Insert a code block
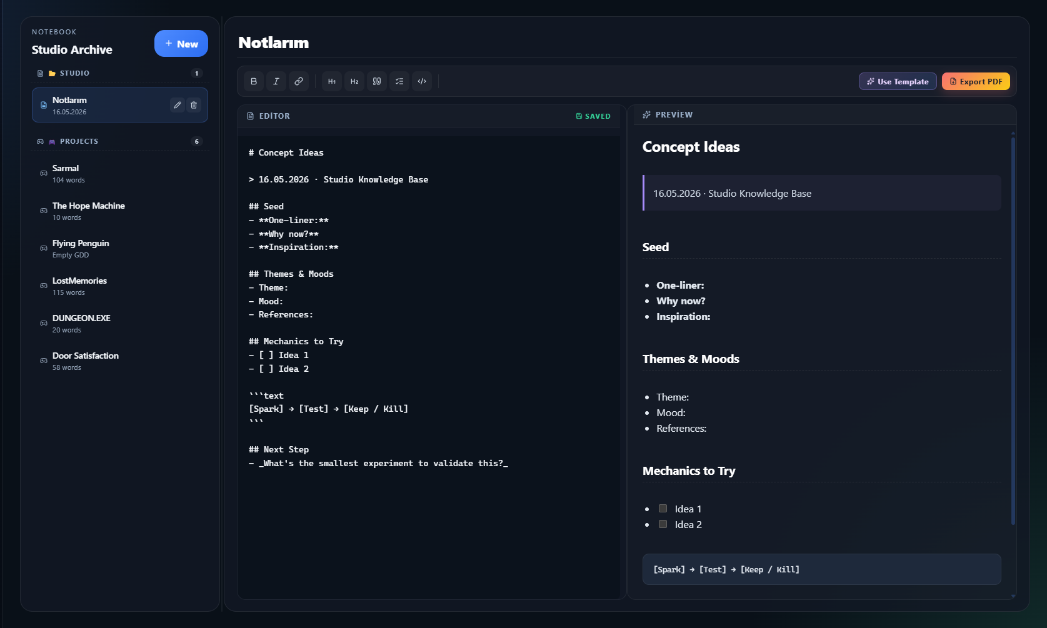 pos(422,81)
